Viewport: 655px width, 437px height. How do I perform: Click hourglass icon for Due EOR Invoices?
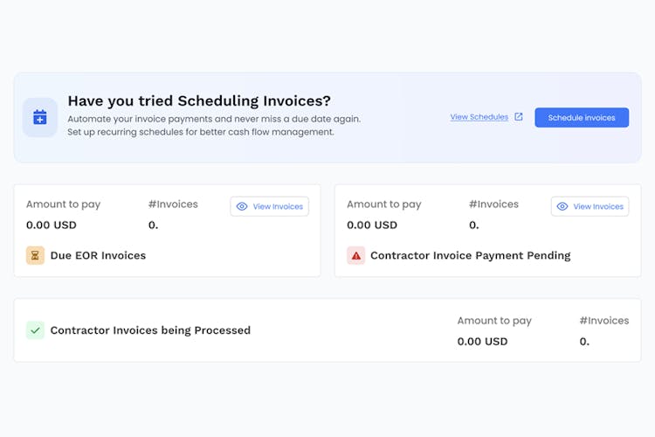[x=35, y=256]
